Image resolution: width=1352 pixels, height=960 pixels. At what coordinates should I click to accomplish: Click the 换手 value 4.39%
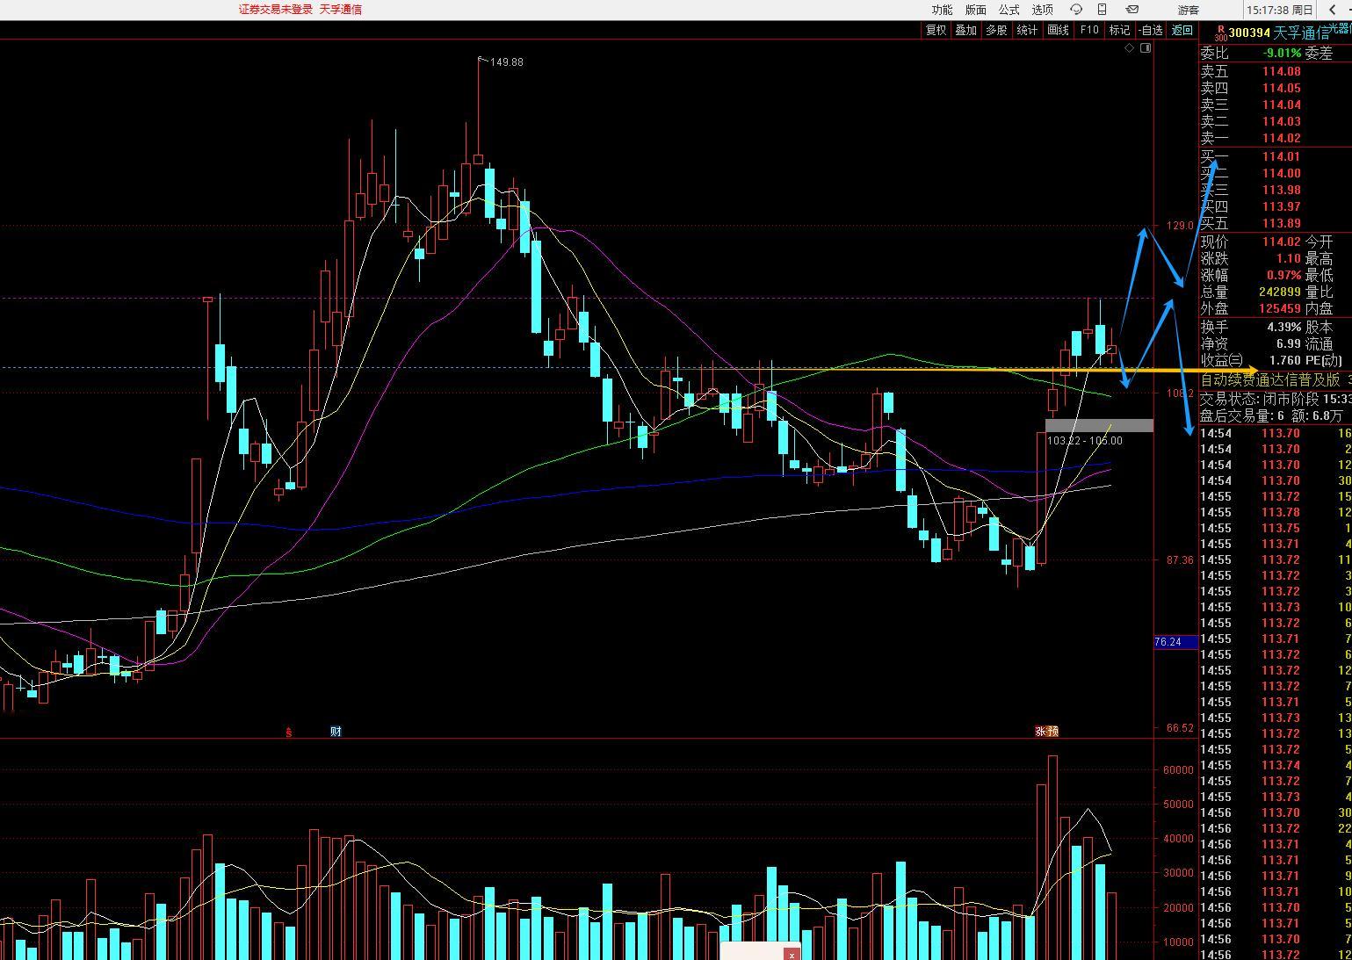click(1283, 327)
